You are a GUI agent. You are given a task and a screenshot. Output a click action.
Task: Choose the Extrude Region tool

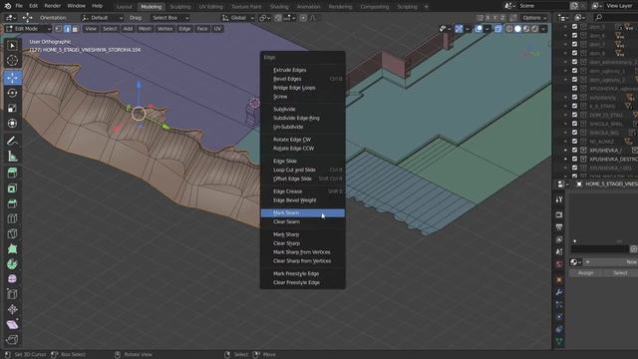[x=12, y=173]
